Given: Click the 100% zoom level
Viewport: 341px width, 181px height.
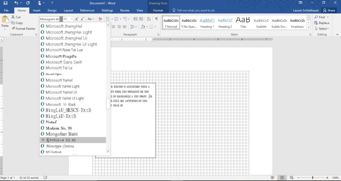Looking at the screenshot, I should (x=335, y=178).
